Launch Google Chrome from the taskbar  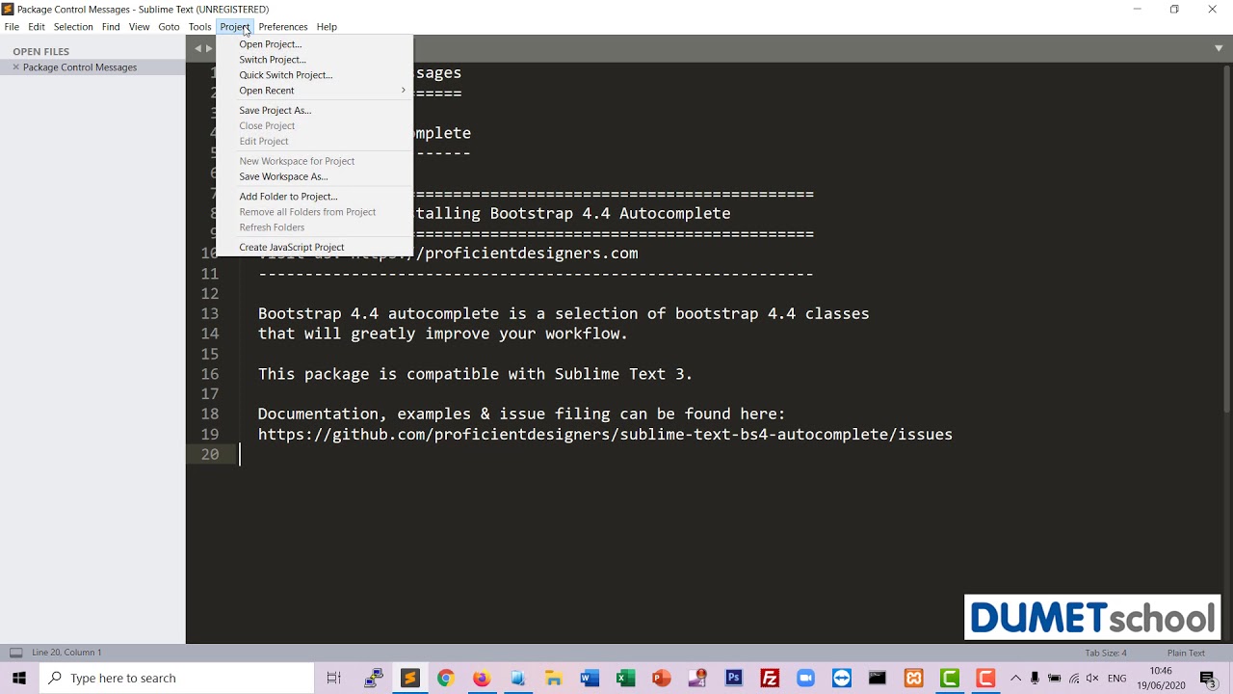[445, 678]
